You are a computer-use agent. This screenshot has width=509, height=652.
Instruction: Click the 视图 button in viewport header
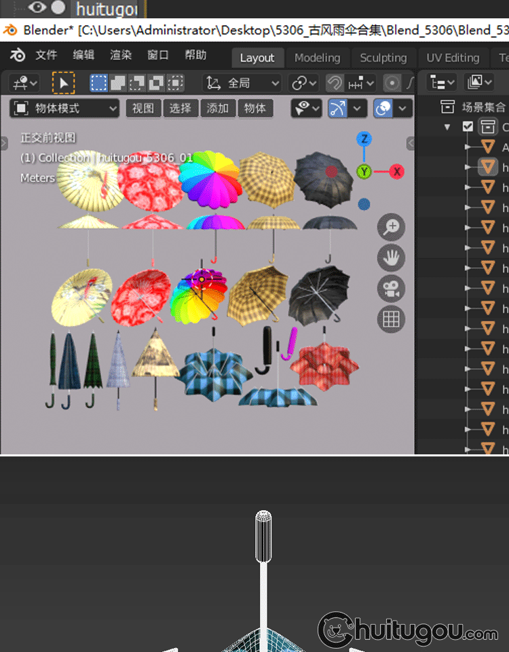[143, 109]
